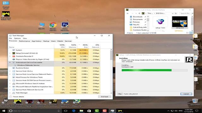Refresh the File Explorer address bar

[x=176, y=13]
